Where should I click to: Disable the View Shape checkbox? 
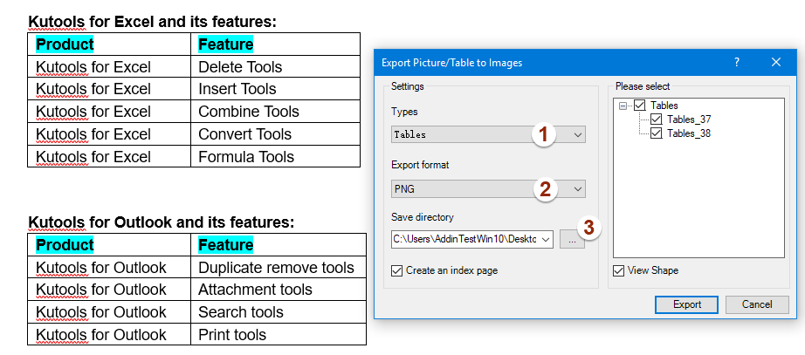[x=619, y=270]
